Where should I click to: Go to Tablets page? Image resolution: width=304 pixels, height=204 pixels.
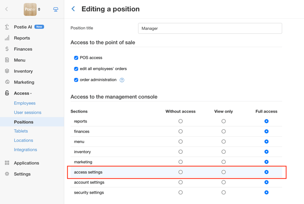[21, 131]
